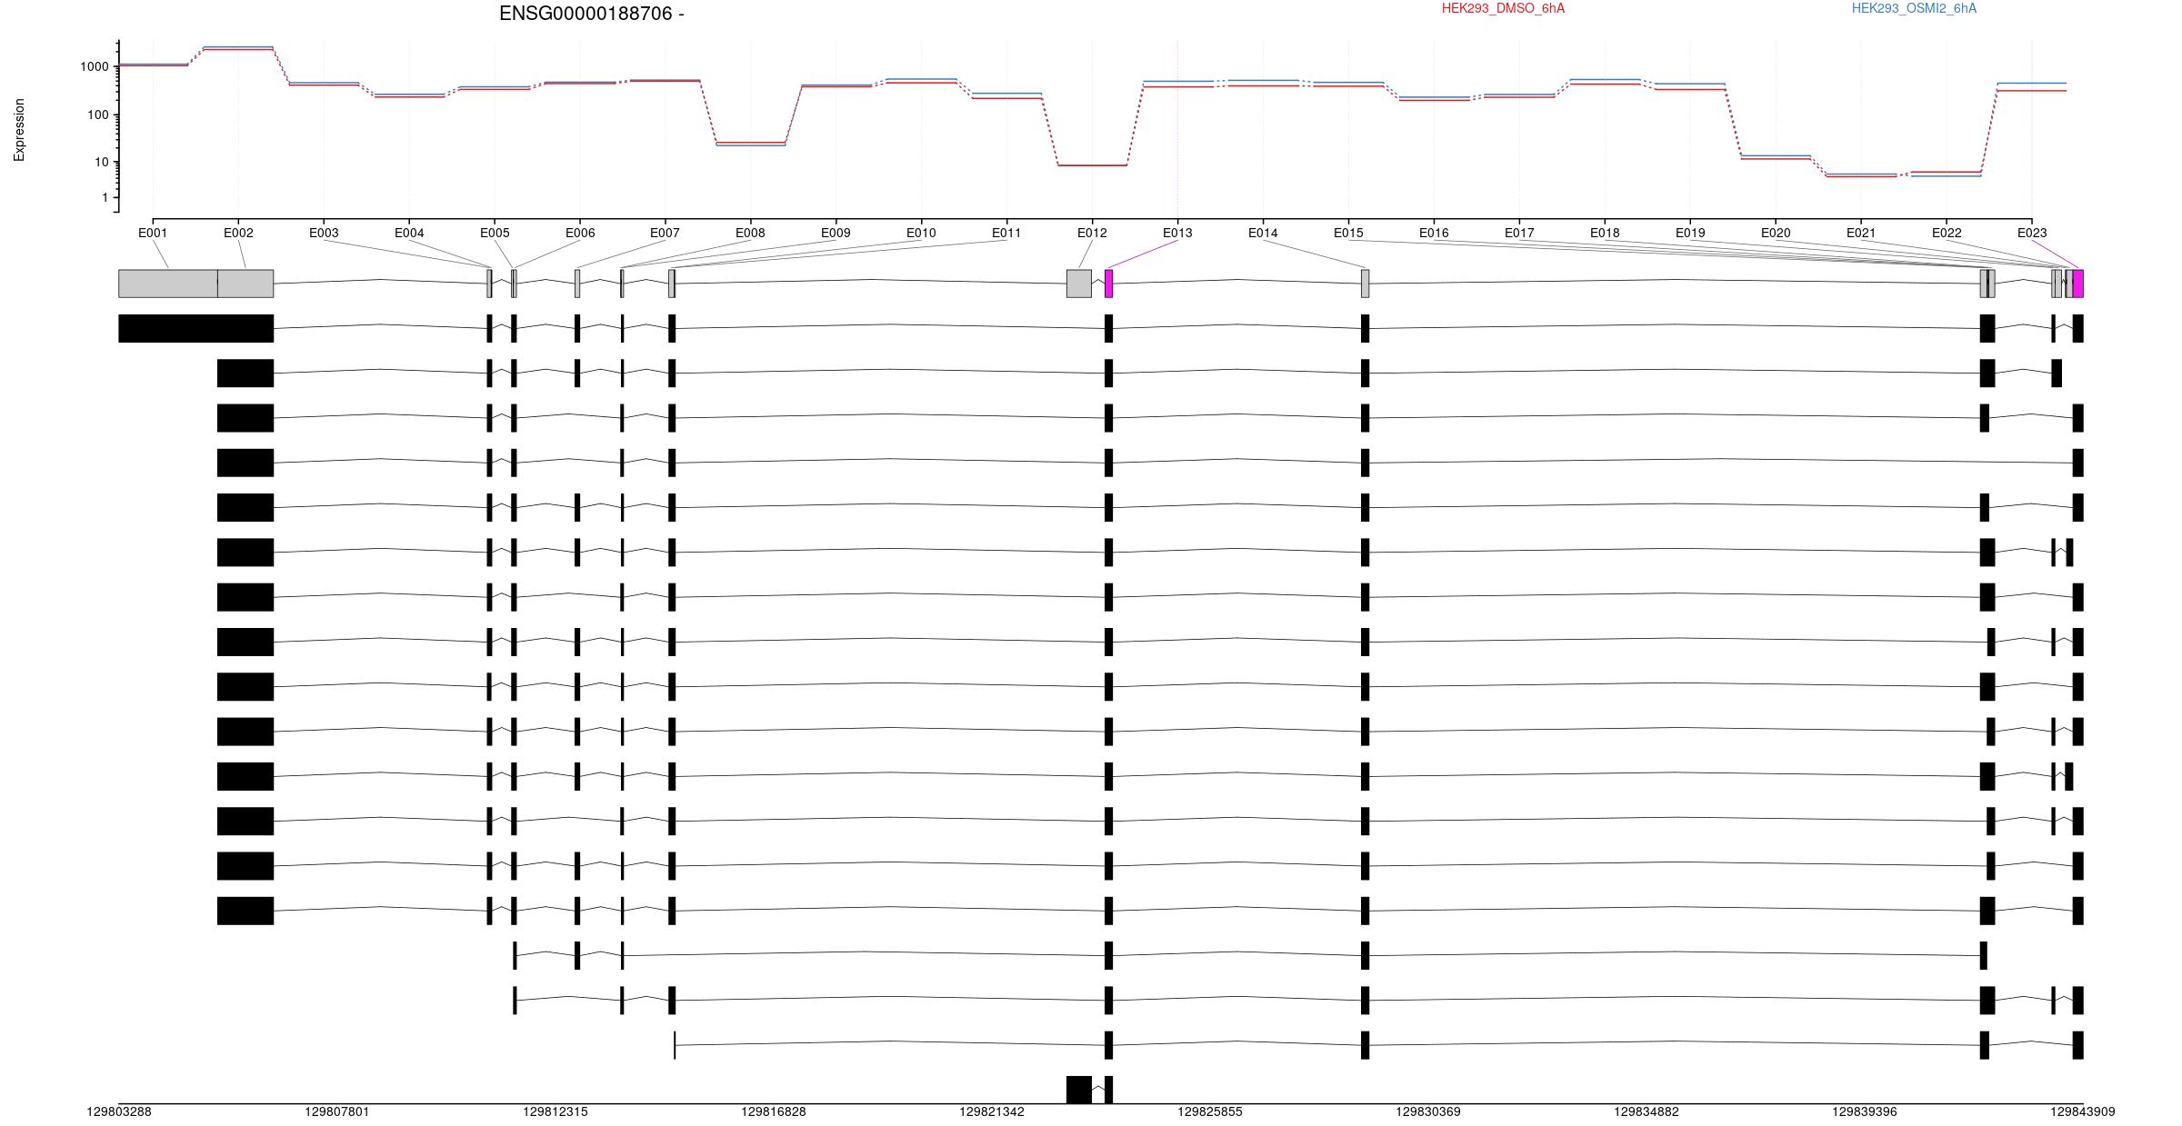Click exon label E020
Image resolution: width=2182 pixels, height=1126 pixels.
click(x=1776, y=233)
